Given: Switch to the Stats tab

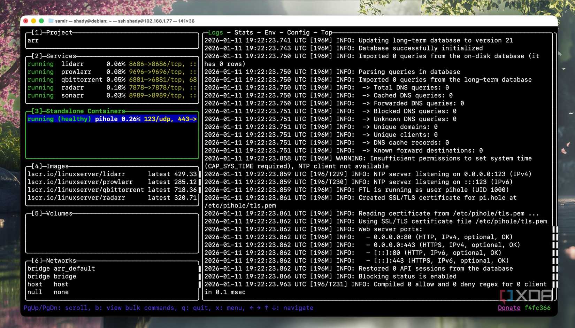Looking at the screenshot, I should [x=243, y=32].
